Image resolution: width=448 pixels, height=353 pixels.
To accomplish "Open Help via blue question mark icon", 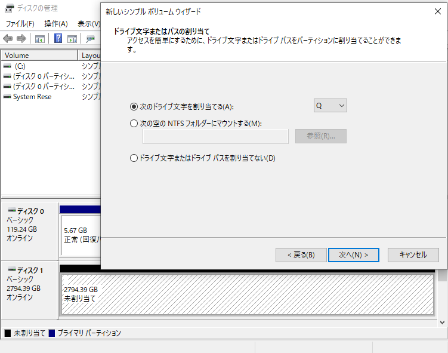I will coord(58,39).
